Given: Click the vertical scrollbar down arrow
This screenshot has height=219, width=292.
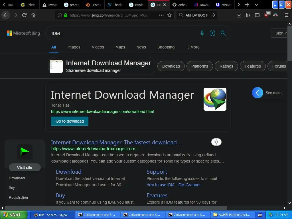Looking at the screenshot, I should (290, 203).
